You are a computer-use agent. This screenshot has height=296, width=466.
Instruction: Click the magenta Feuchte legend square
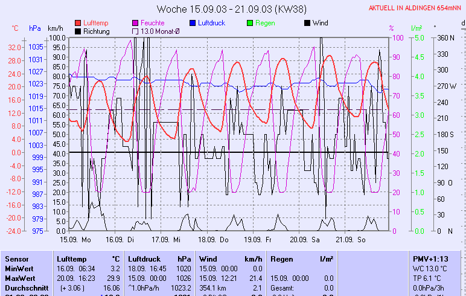(135, 23)
